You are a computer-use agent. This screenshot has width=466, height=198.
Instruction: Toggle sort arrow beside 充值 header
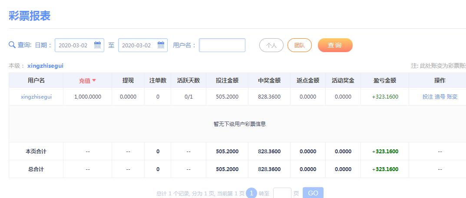(94, 80)
